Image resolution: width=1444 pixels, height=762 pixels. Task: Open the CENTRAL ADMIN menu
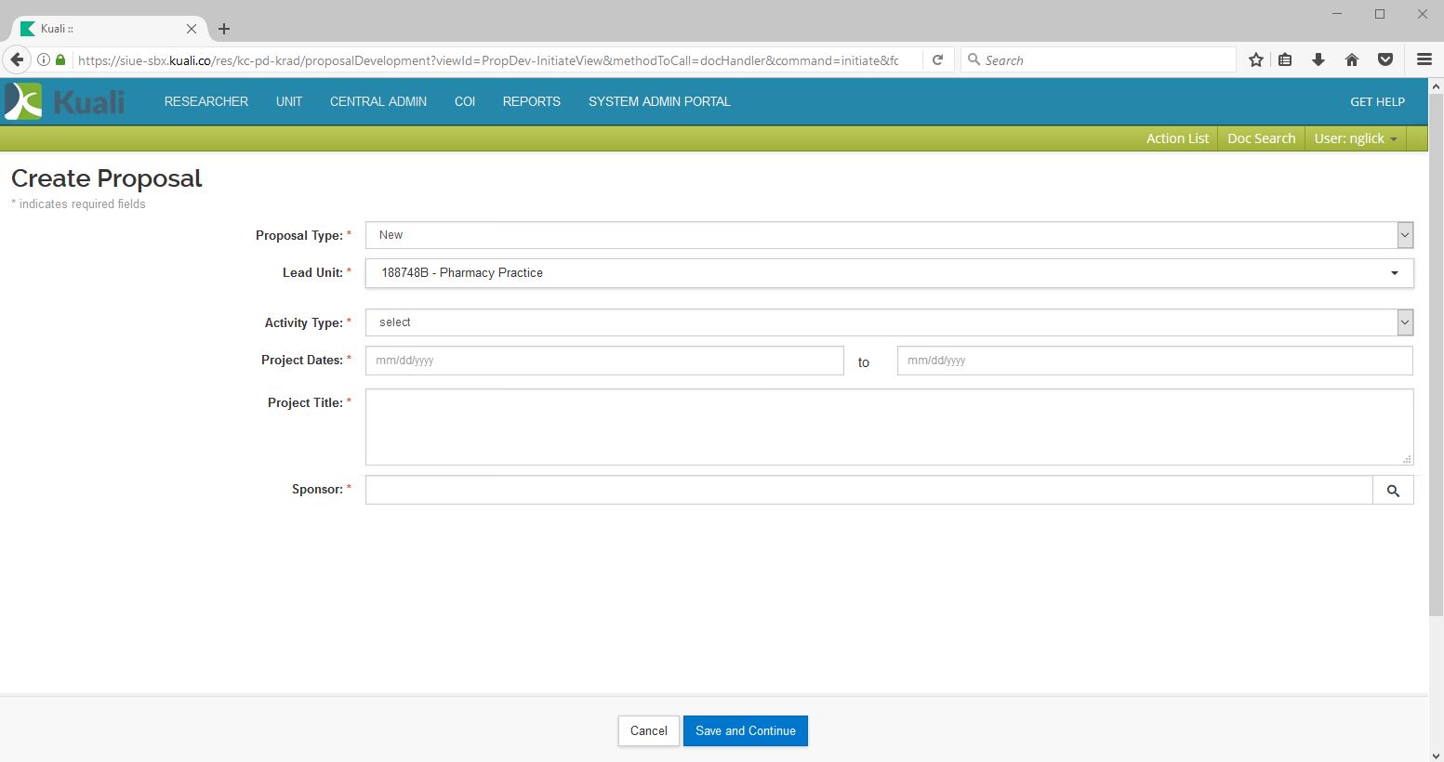click(x=378, y=101)
